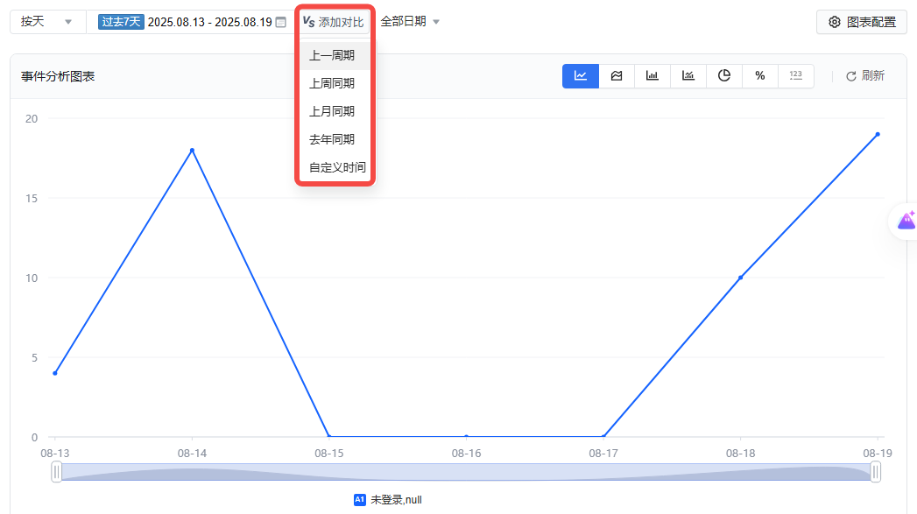Click the refresh icon next to 刷新
This screenshot has width=917, height=514.
click(851, 76)
